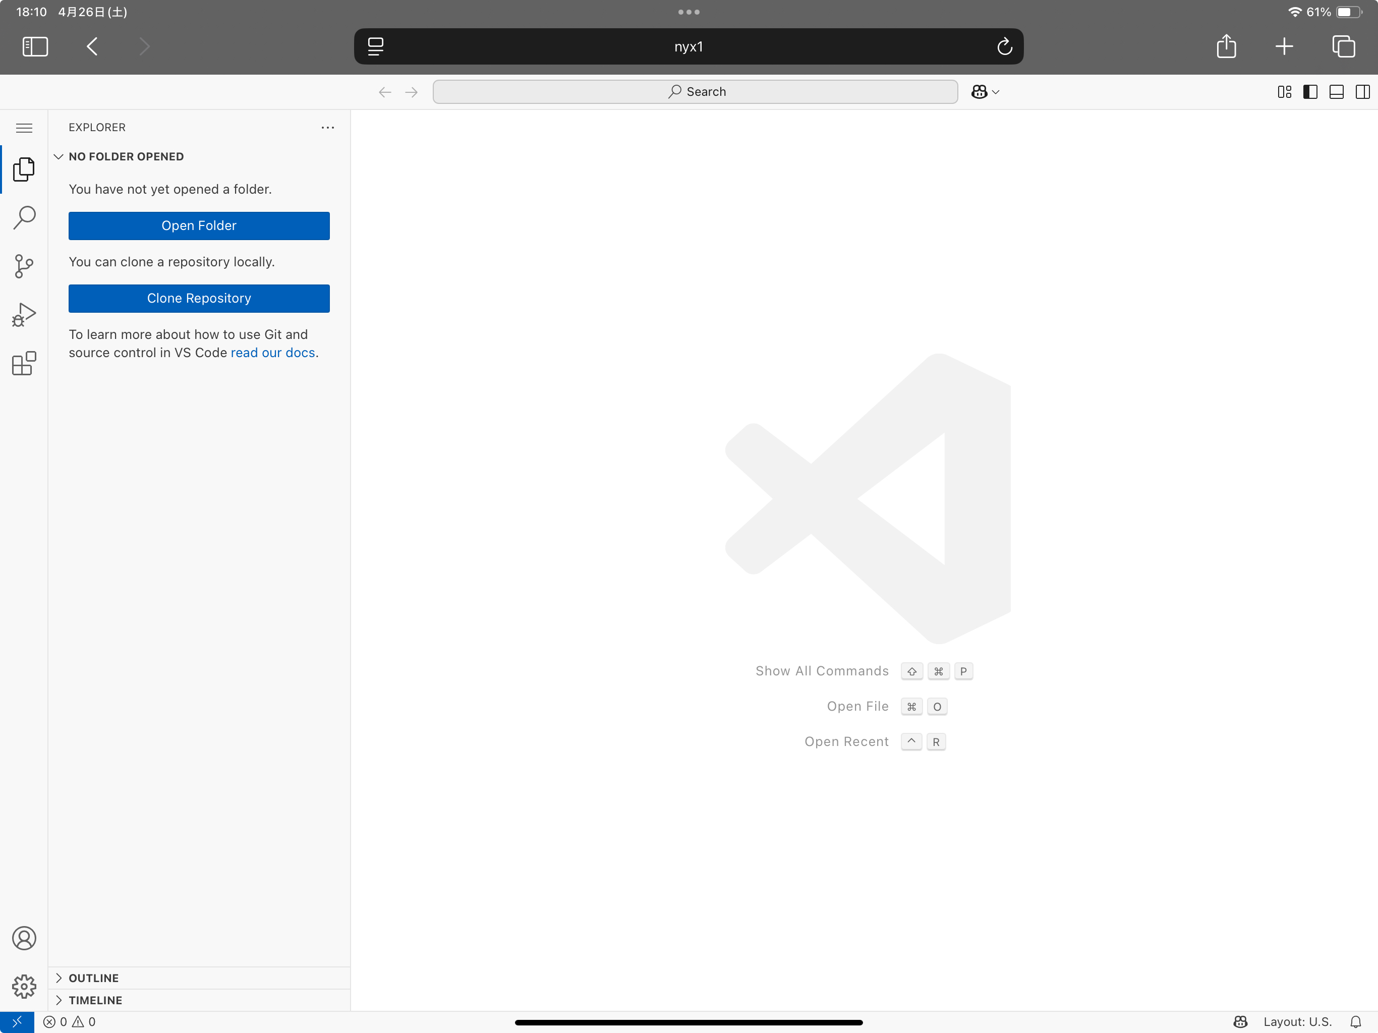1378x1033 pixels.
Task: Open the Accounts menu icon
Action: click(24, 938)
